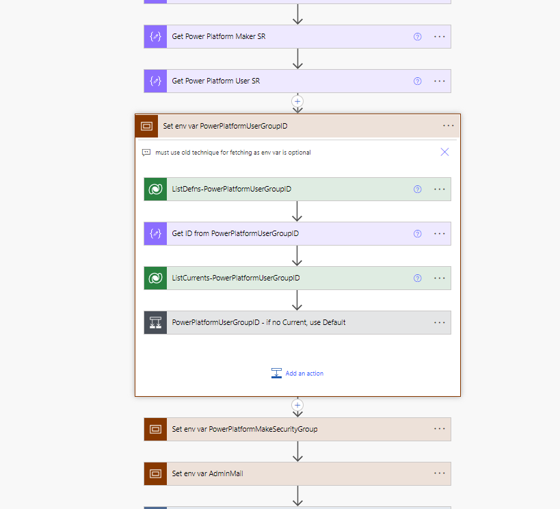
Task: Open the menu for Set env var AdminMail
Action: tap(438, 473)
